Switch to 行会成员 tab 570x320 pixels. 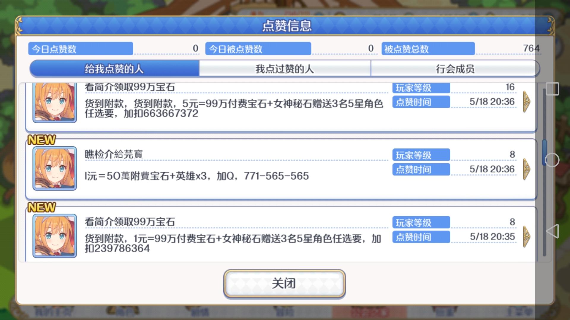pyautogui.click(x=455, y=69)
